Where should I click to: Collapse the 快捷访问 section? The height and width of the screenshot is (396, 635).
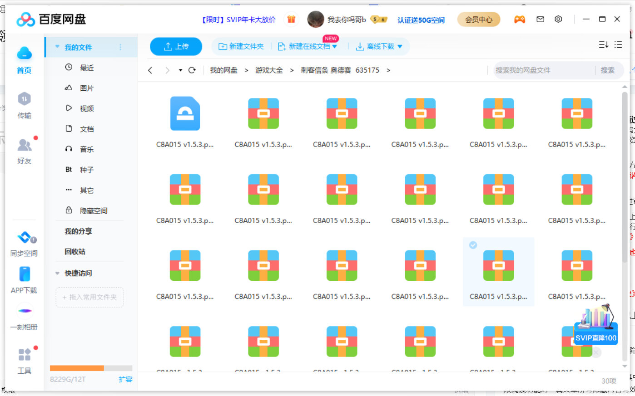[57, 273]
